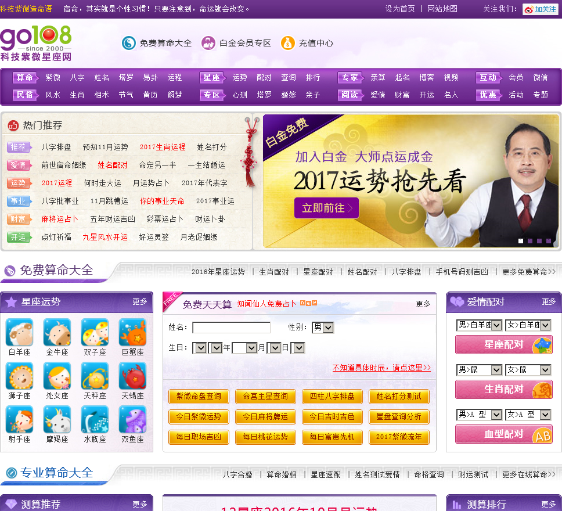This screenshot has height=511, width=562.
Task: Open the birthday 月 month dropdown
Action: click(244, 348)
